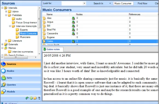Show more navigation buttons chevron
This screenshot has width=159, height=104.
tap(39, 98)
